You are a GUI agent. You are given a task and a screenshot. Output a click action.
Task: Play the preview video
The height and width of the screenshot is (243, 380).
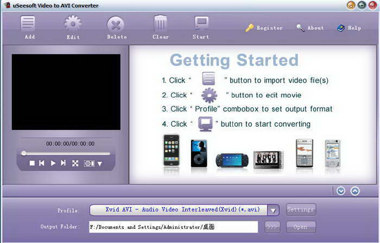point(53,163)
